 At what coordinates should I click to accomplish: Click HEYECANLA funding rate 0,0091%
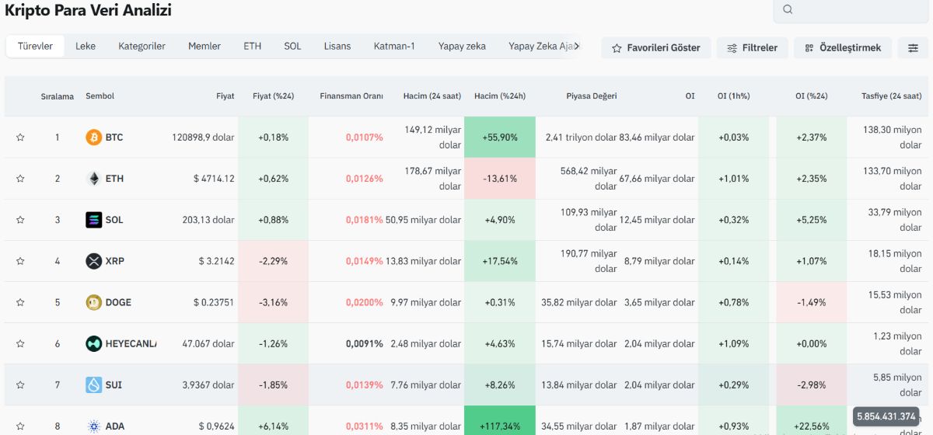tap(365, 343)
